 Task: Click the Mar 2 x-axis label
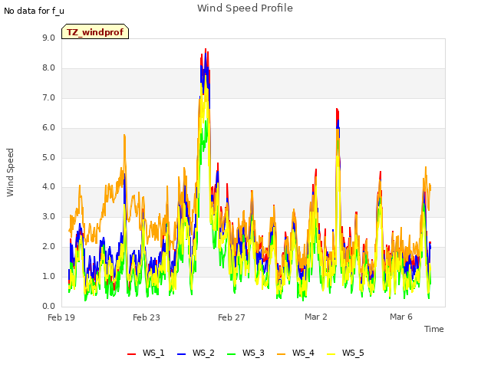[x=316, y=317]
